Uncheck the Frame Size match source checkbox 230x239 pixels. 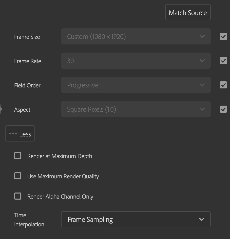coord(223,37)
